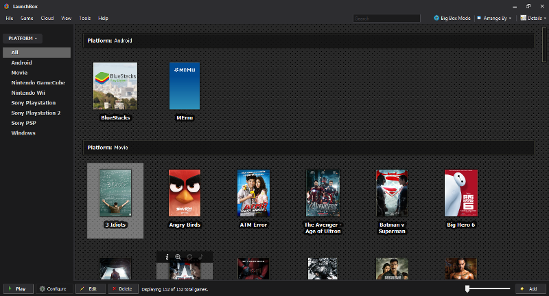Viewport: 549px width, 296px height.
Task: Click the image size slider handle
Action: point(467,288)
